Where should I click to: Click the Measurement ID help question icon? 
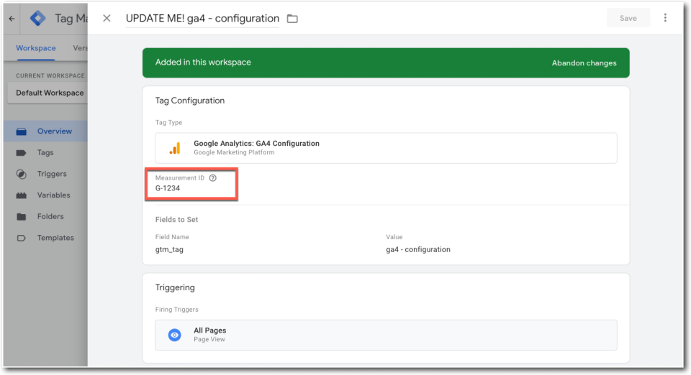pos(213,178)
